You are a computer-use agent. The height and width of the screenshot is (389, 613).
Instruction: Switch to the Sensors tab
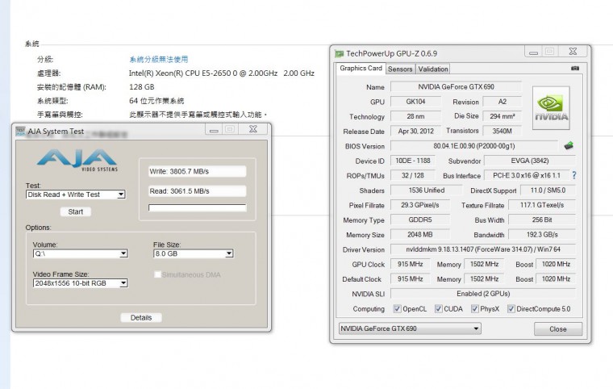(x=400, y=69)
